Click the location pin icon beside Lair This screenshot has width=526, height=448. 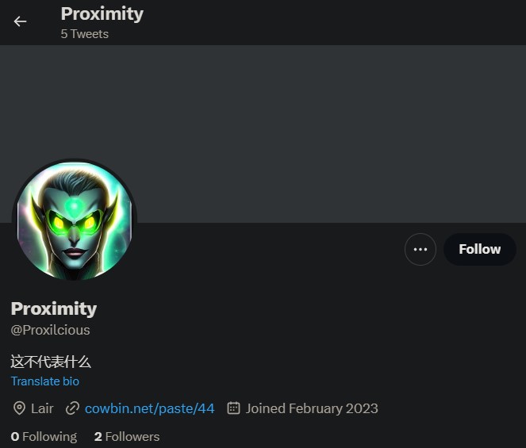19,408
